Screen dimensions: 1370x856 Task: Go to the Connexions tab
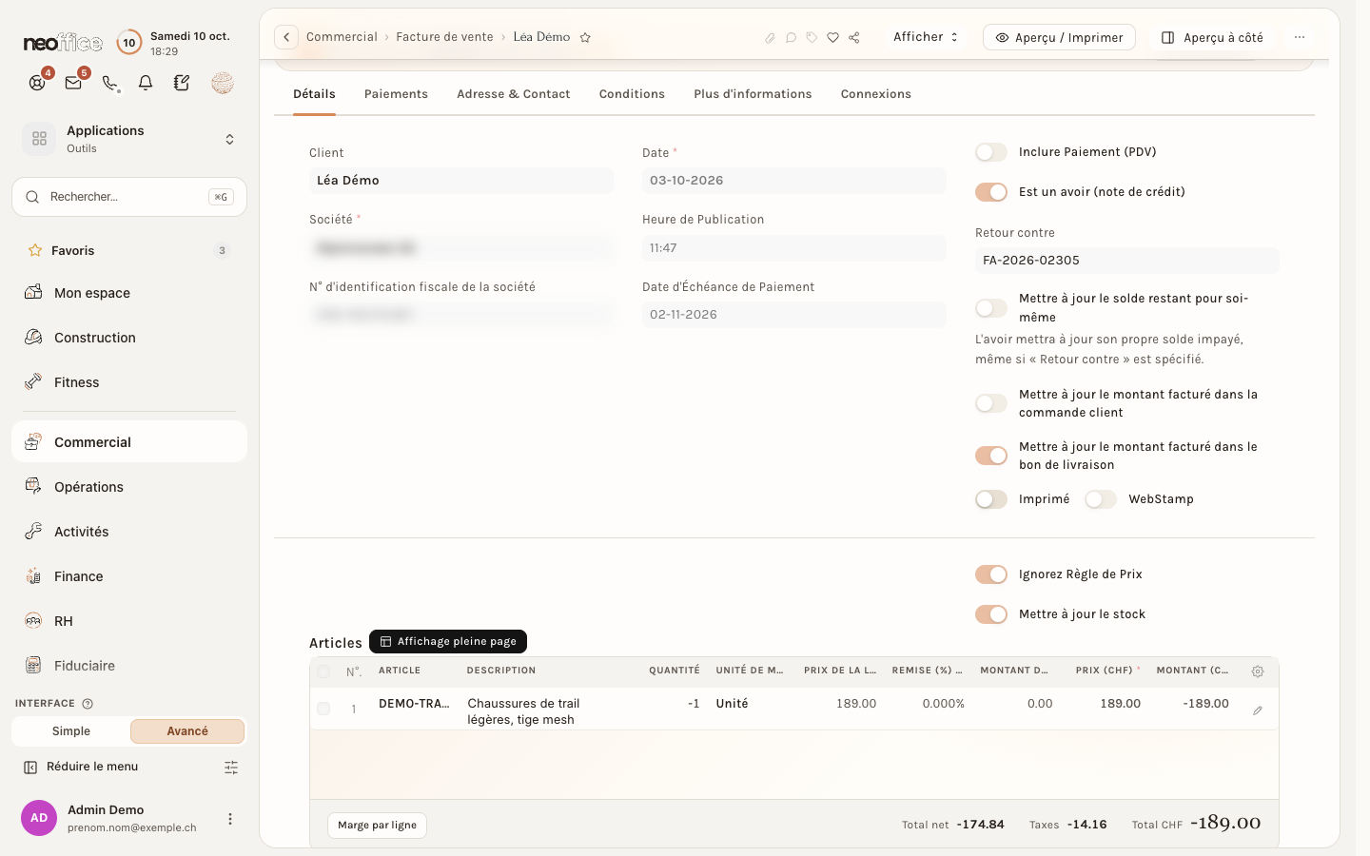pyautogui.click(x=876, y=94)
